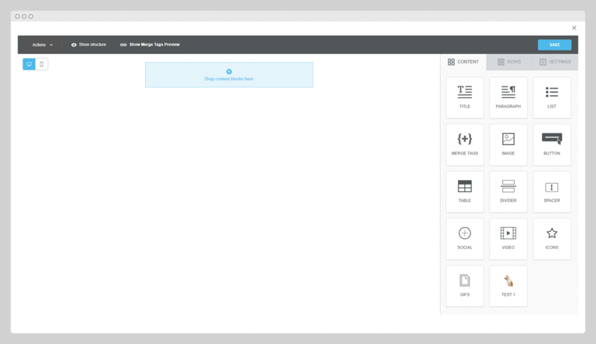The width and height of the screenshot is (596, 344).
Task: Select the Spacer content block
Action: [551, 192]
